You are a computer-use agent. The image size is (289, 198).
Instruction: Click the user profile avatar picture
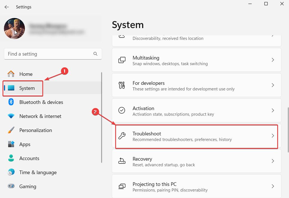click(x=14, y=28)
